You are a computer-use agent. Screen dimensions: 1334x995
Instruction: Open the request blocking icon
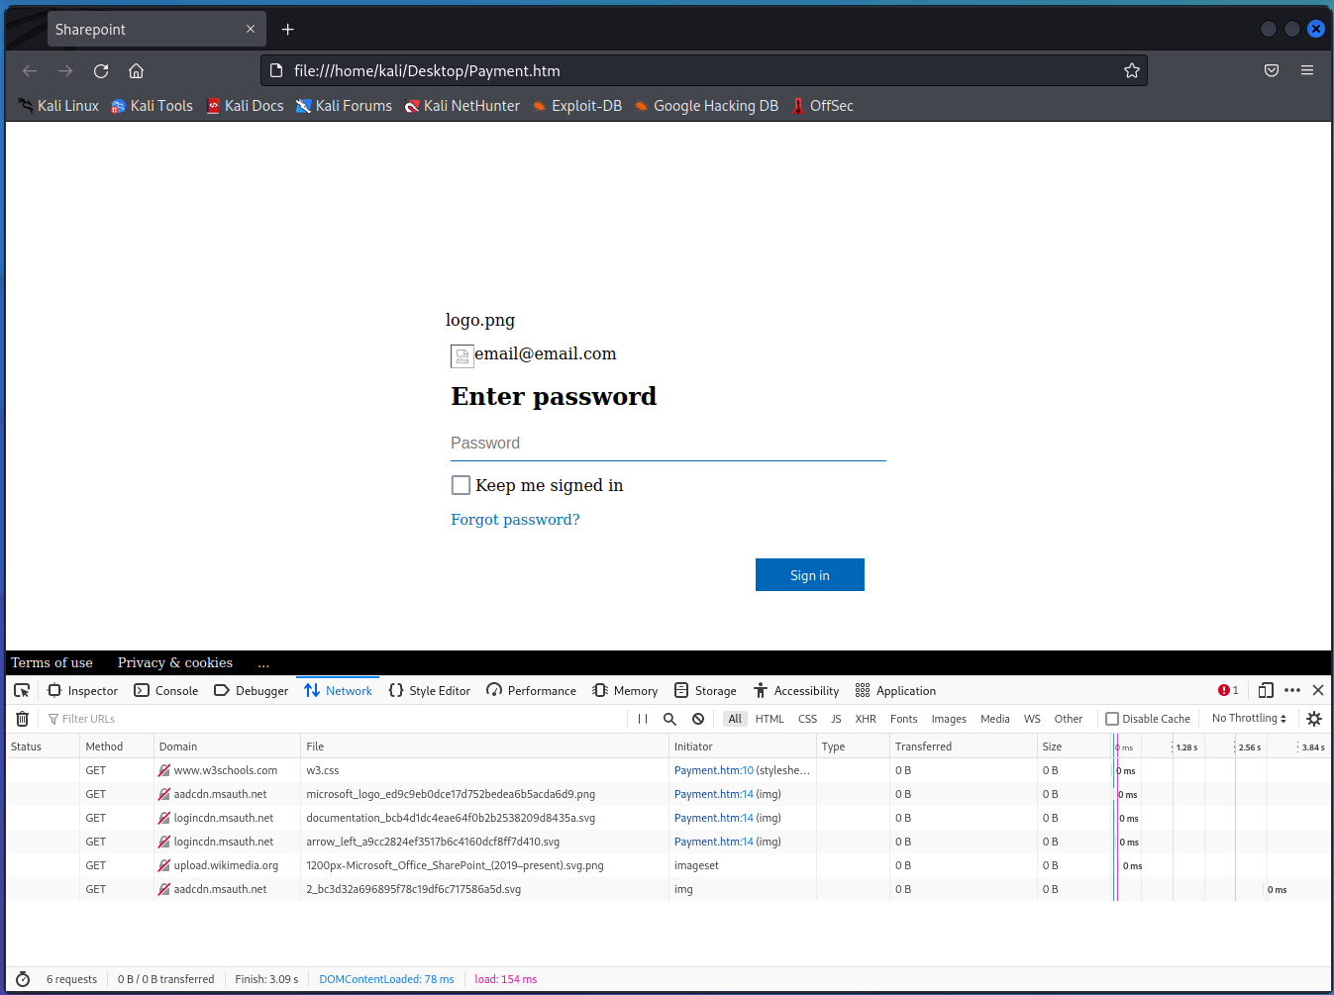698,719
